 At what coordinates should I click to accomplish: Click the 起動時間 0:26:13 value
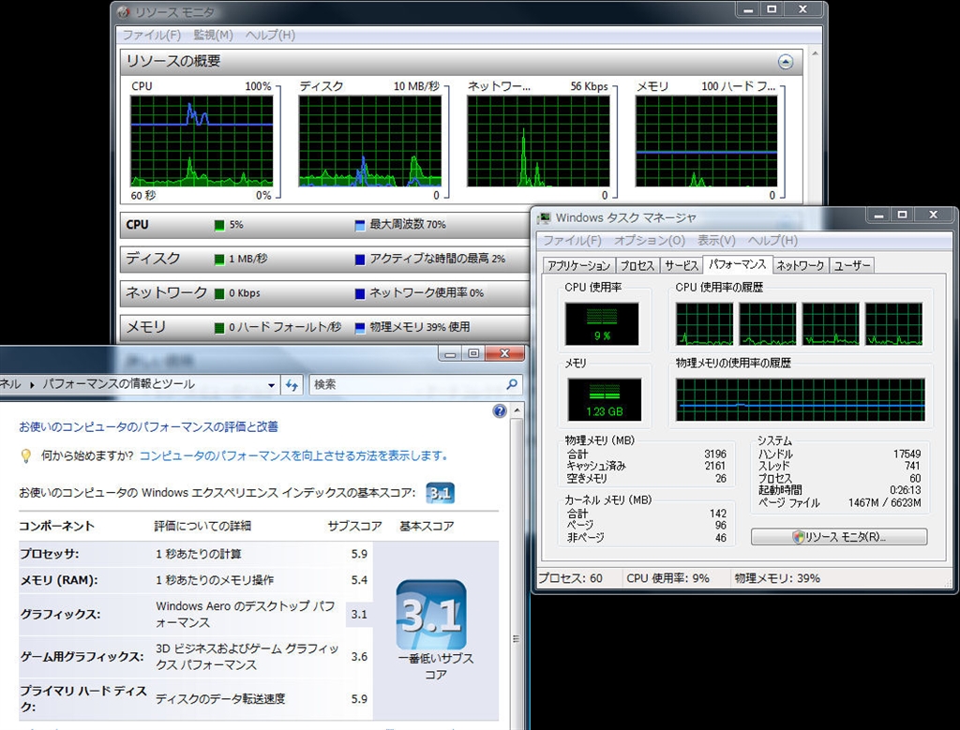[x=905, y=490]
